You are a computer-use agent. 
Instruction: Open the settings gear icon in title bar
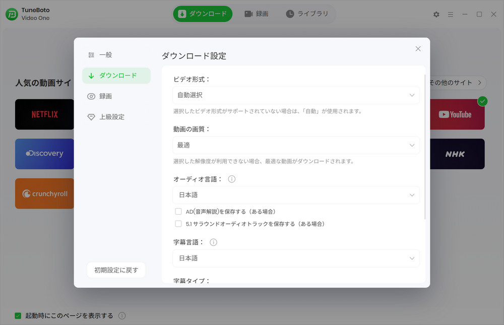pos(436,15)
